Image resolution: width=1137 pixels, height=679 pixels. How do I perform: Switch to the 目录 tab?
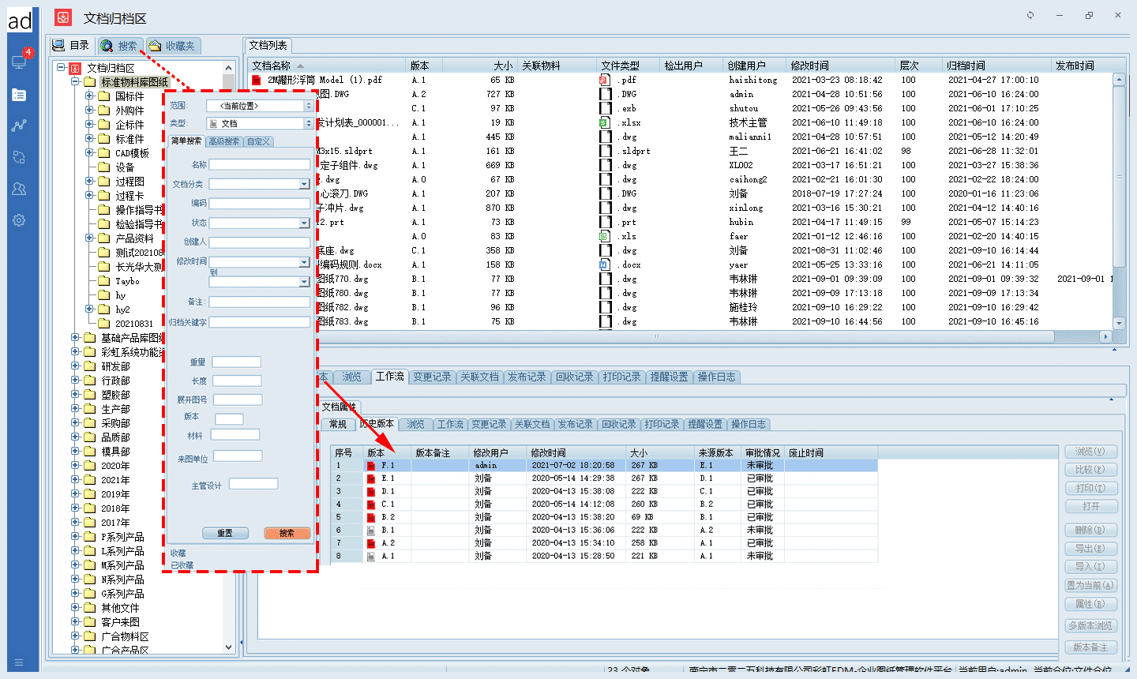[x=71, y=46]
